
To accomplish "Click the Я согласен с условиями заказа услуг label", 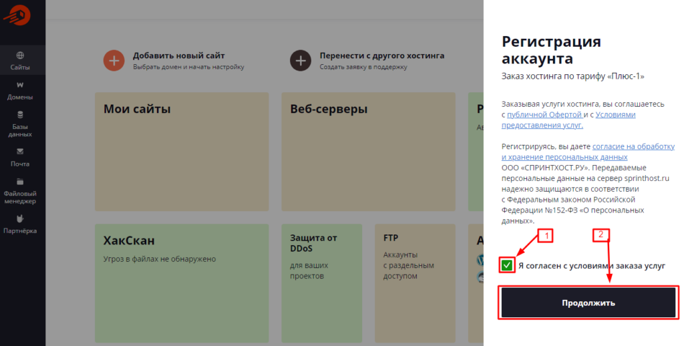I will tap(592, 266).
